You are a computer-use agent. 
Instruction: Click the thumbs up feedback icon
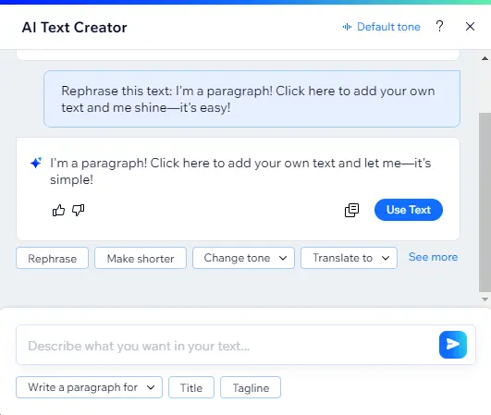click(x=58, y=211)
